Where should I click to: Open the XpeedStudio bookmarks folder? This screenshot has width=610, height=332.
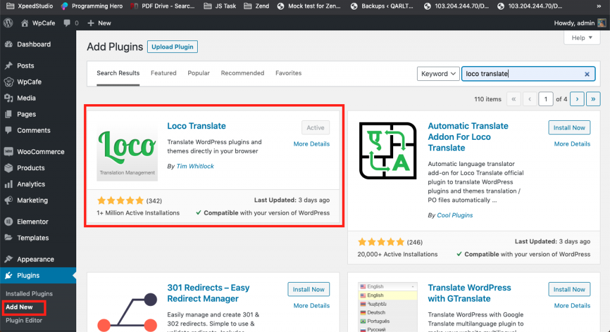click(x=30, y=6)
